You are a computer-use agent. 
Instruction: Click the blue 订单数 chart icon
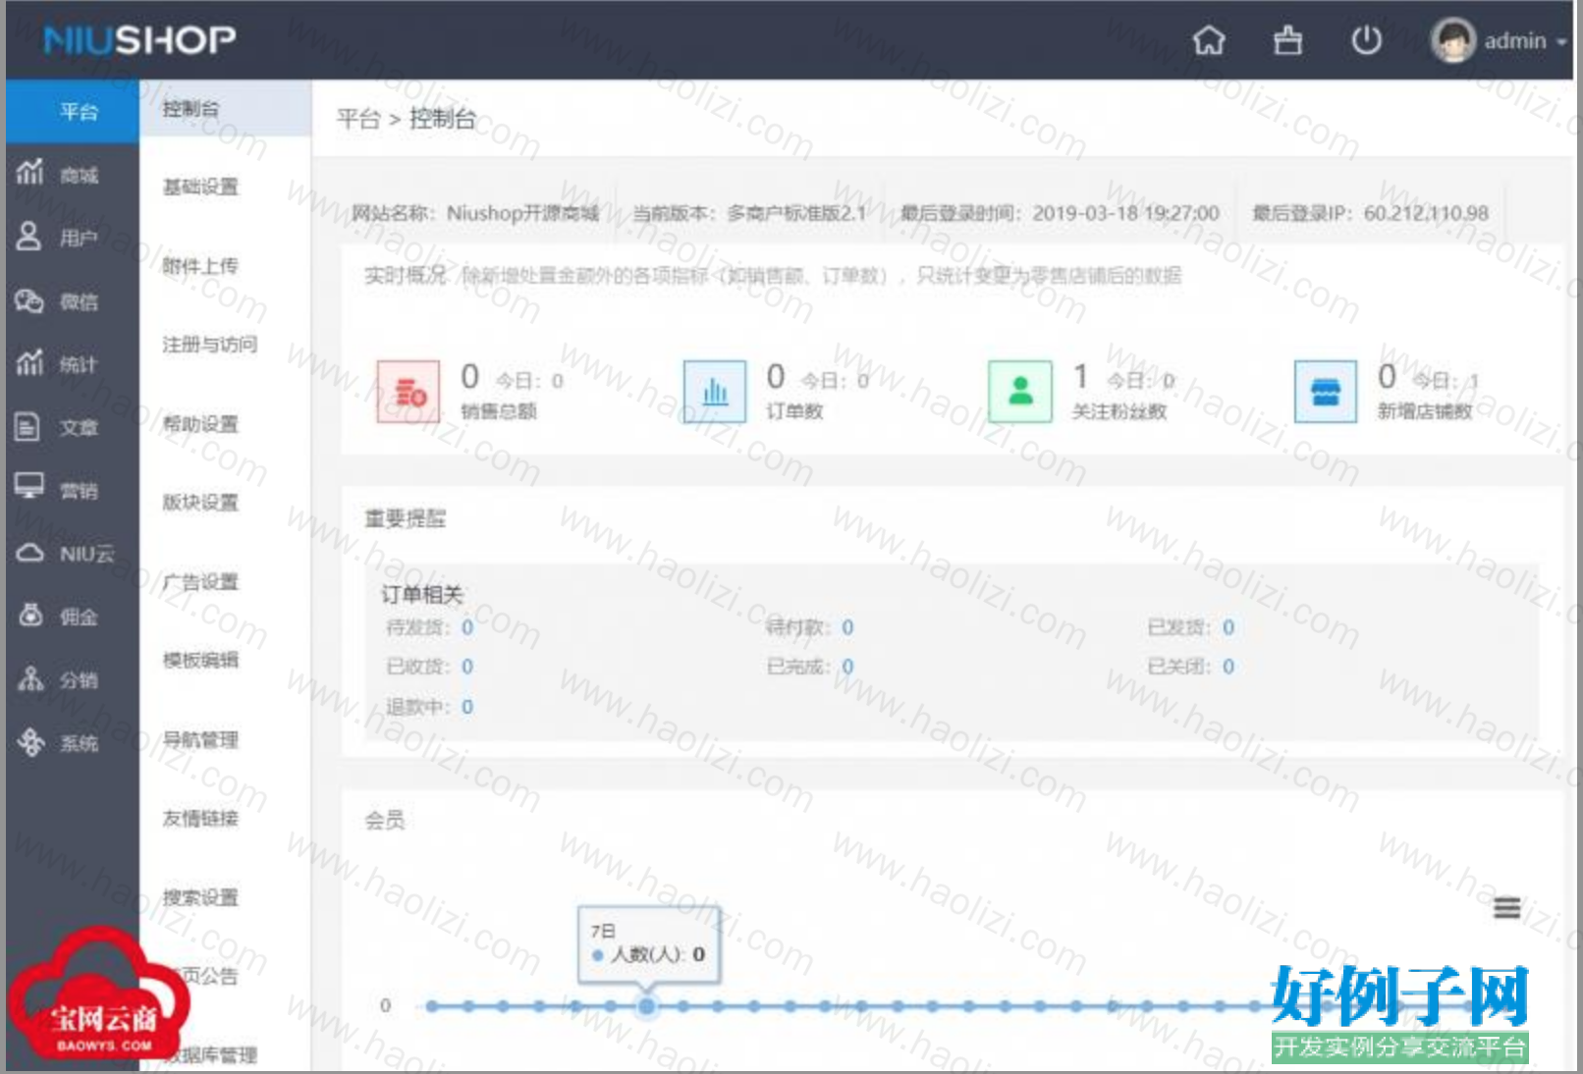(x=714, y=391)
